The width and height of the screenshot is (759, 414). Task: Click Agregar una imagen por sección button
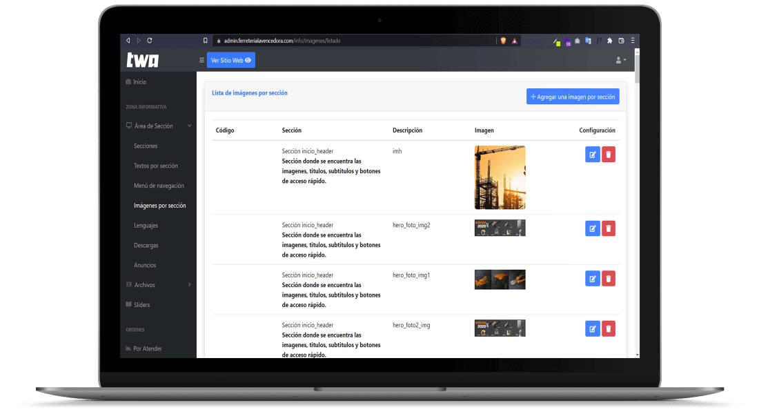pos(573,97)
